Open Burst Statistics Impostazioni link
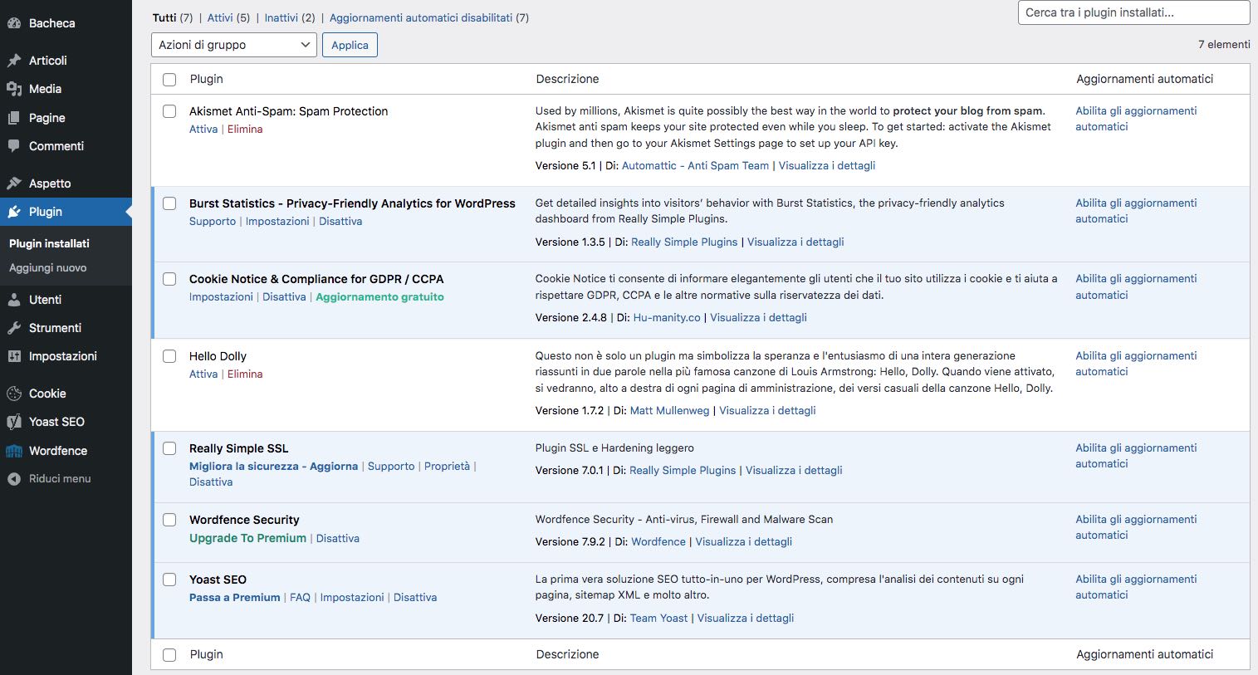Screen dimensions: 1258x675 tap(277, 222)
